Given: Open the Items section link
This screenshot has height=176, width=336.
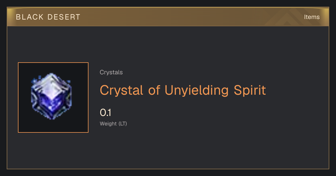Looking at the screenshot, I should pyautogui.click(x=312, y=17).
